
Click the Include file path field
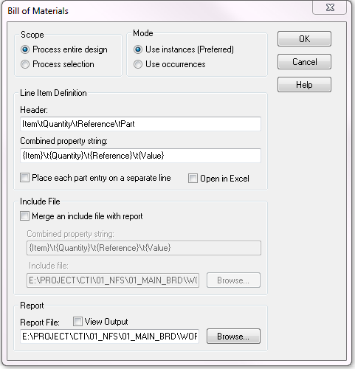pyautogui.click(x=113, y=280)
